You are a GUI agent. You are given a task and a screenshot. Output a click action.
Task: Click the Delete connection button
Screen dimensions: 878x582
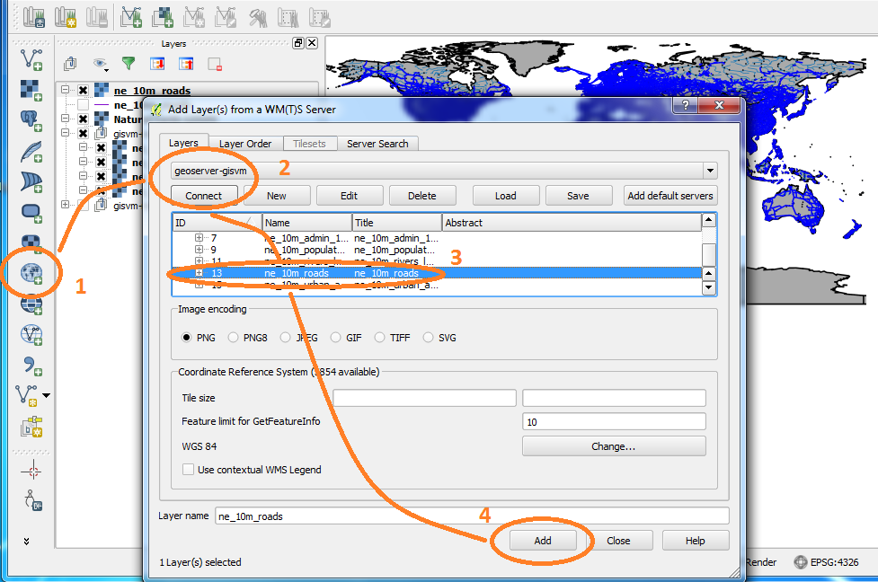[x=422, y=196]
